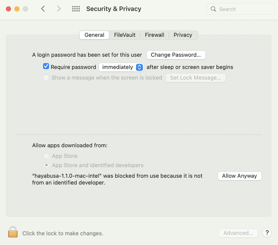Screen dimensions: 278x245
Task: Click the Change Password button
Action: pyautogui.click(x=176, y=55)
